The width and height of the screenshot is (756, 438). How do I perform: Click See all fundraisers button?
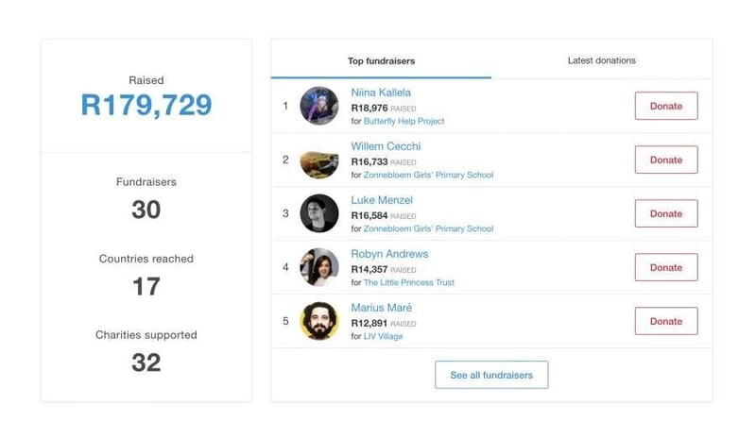coord(491,375)
